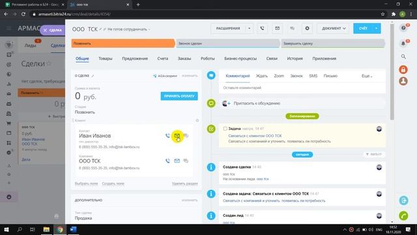This screenshot has width=417, height=235.
Task: Open Windows Start menu
Action: coord(7,229)
